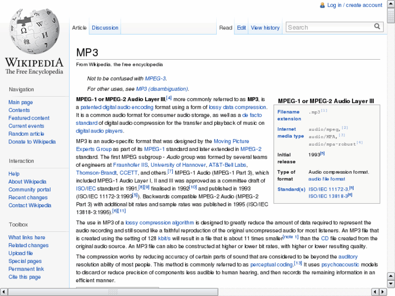Image resolution: width=395 pixels, height=296 pixels.
Task: Click the horizontal scrollbar right arrow
Action: [383, 292]
